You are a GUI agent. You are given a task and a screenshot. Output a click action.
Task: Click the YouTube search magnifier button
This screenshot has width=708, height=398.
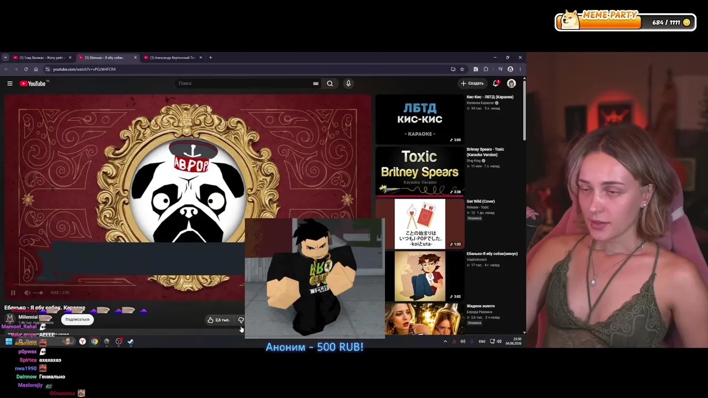pos(330,83)
